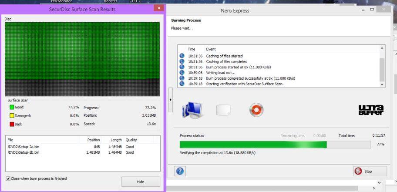
Task: Select event 'Burn process started at 8x'
Action: click(279, 67)
